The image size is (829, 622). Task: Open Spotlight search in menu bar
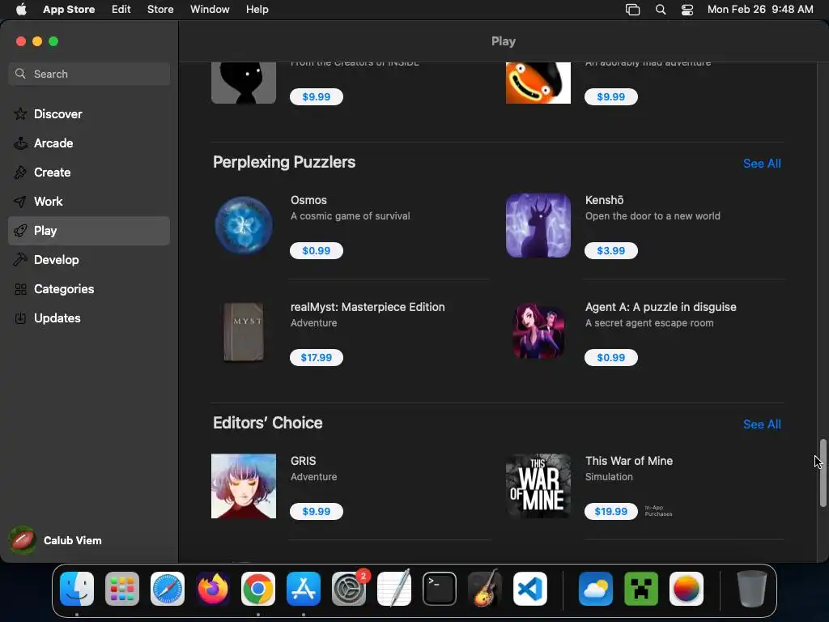[661, 10]
